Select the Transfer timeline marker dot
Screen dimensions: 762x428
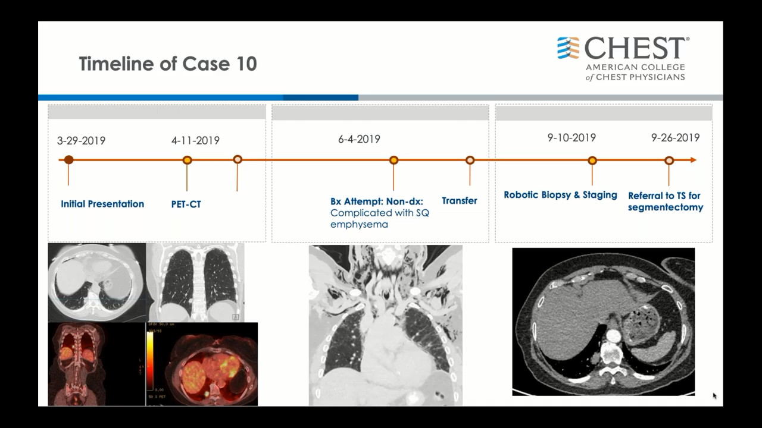point(470,160)
